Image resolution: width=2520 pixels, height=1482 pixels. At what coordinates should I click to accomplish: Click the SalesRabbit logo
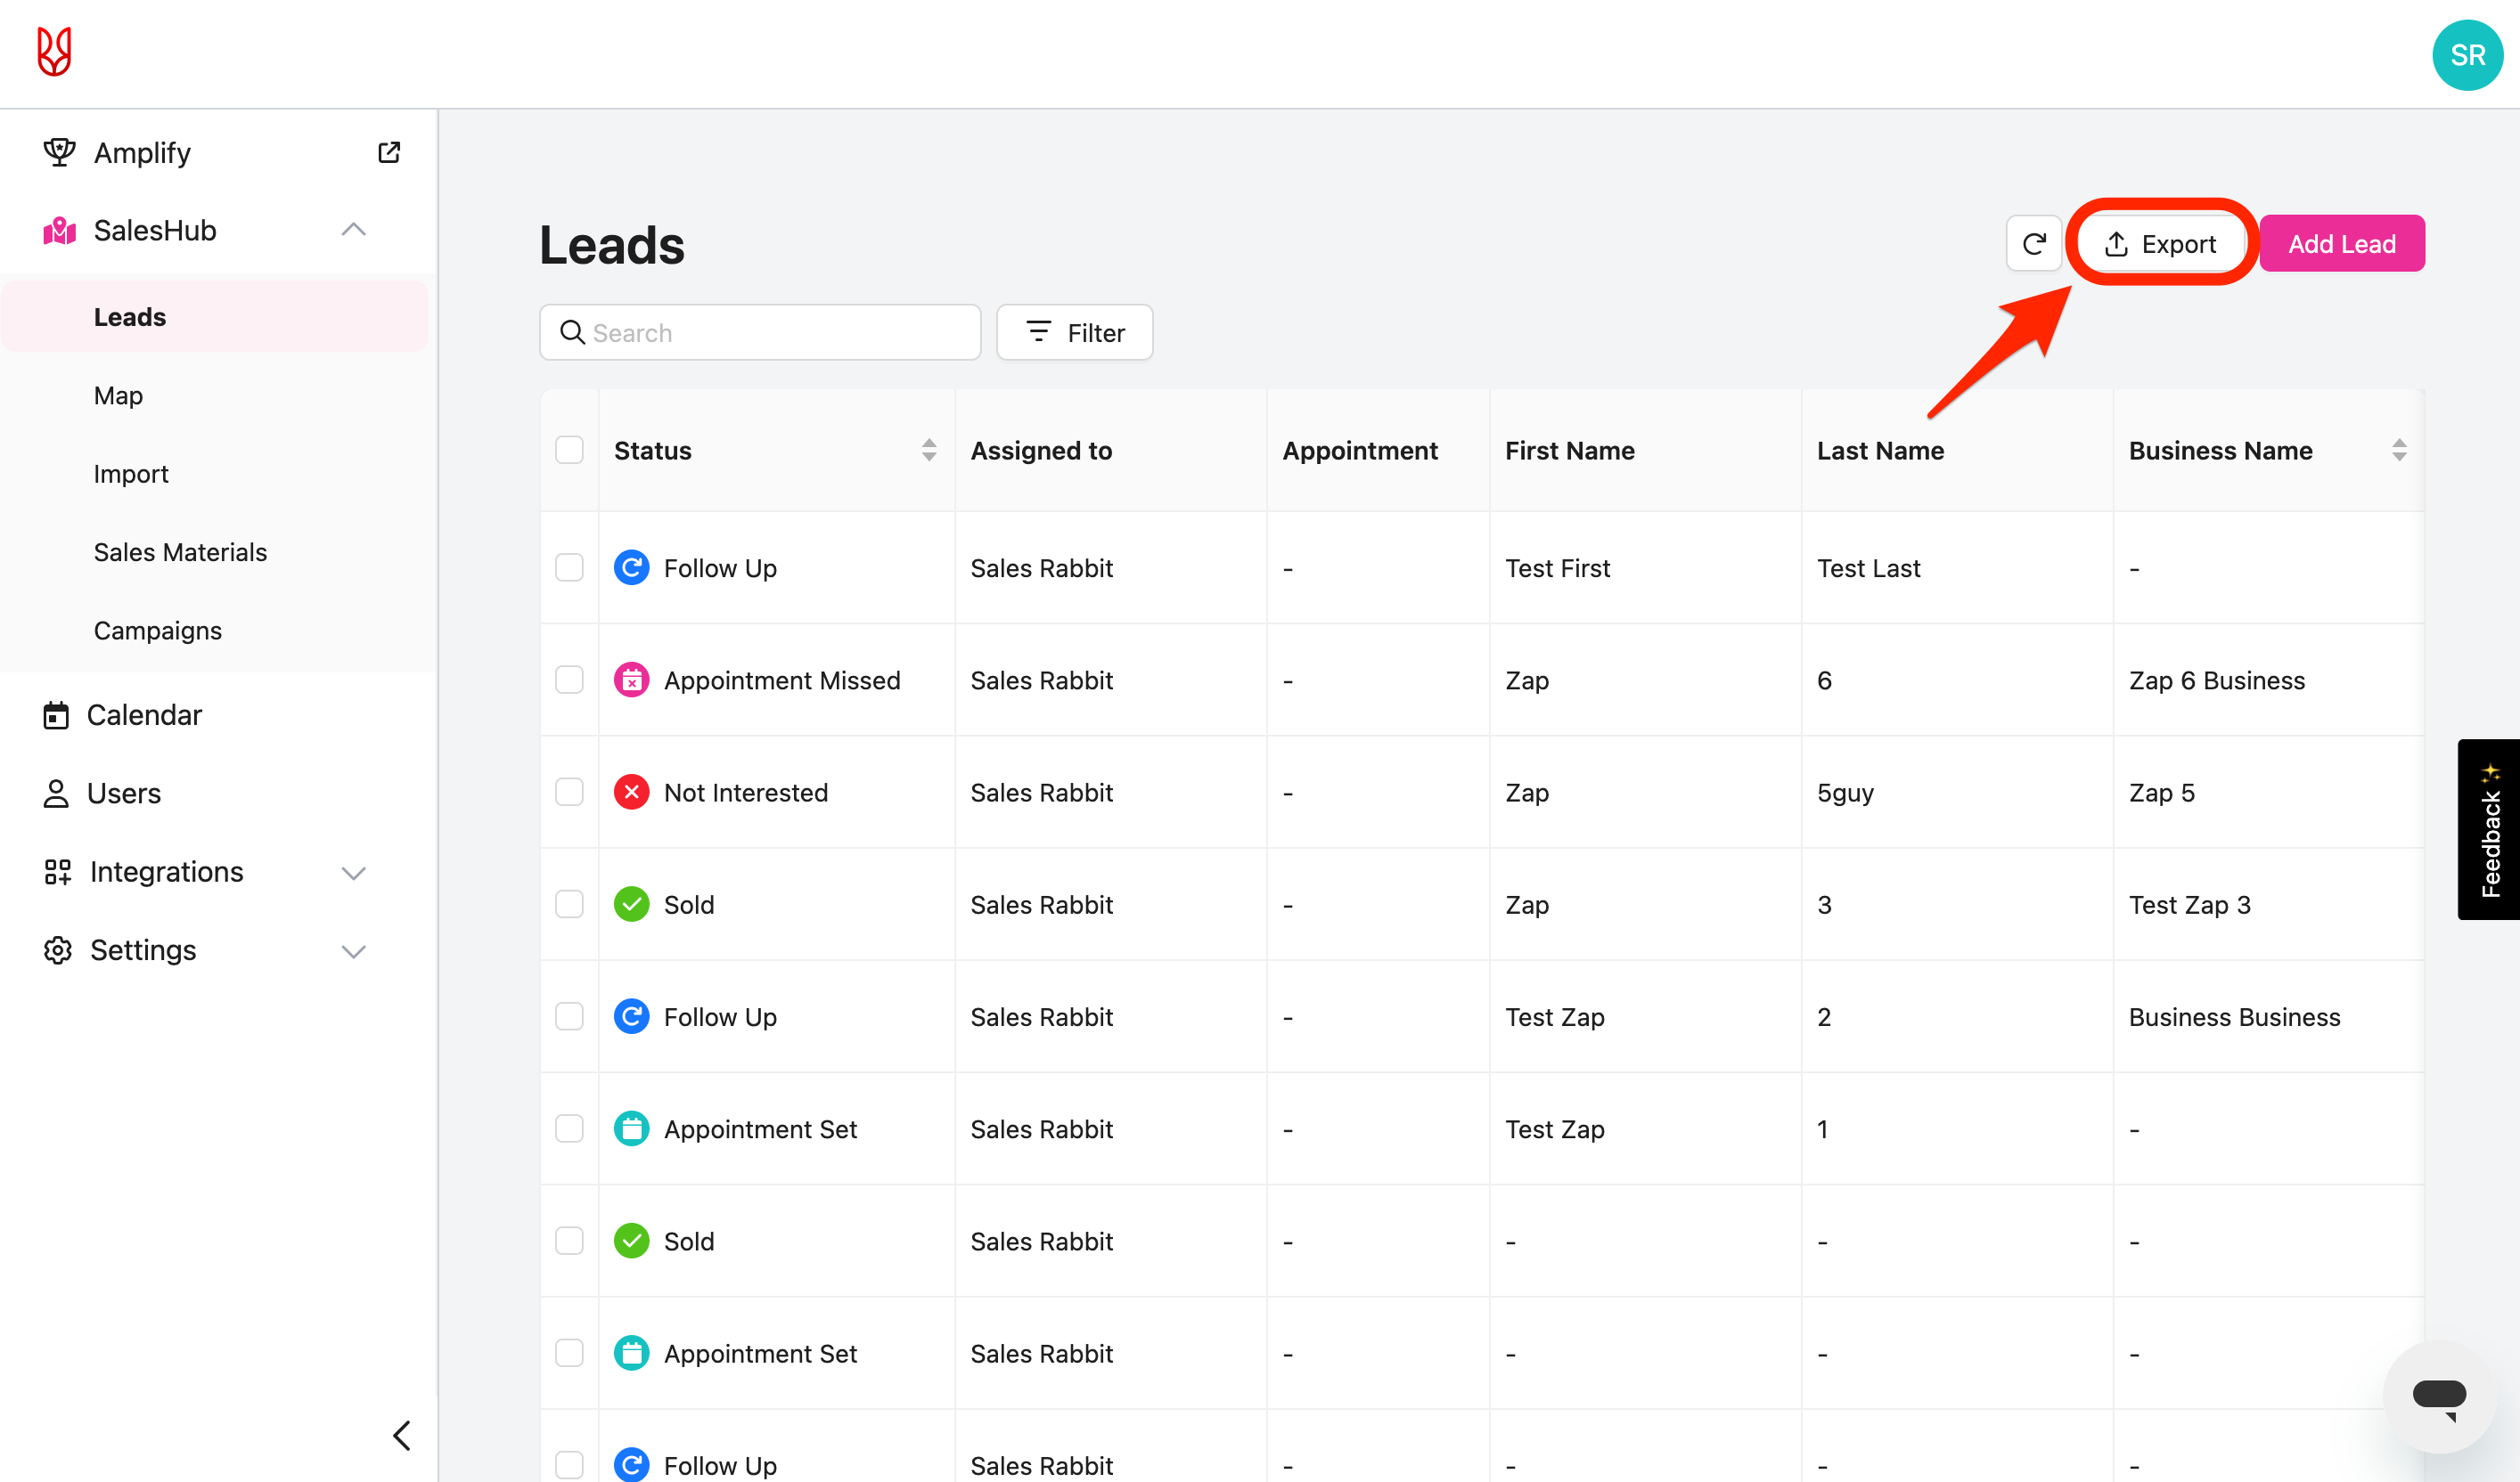pos(54,52)
